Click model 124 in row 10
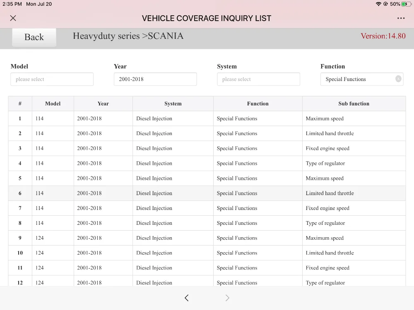The image size is (414, 310). 39,253
